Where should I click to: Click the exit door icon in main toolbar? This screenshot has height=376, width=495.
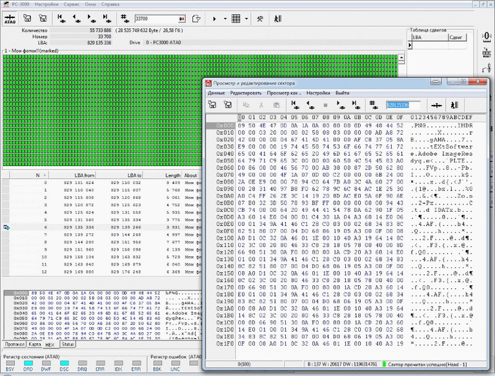(278, 18)
